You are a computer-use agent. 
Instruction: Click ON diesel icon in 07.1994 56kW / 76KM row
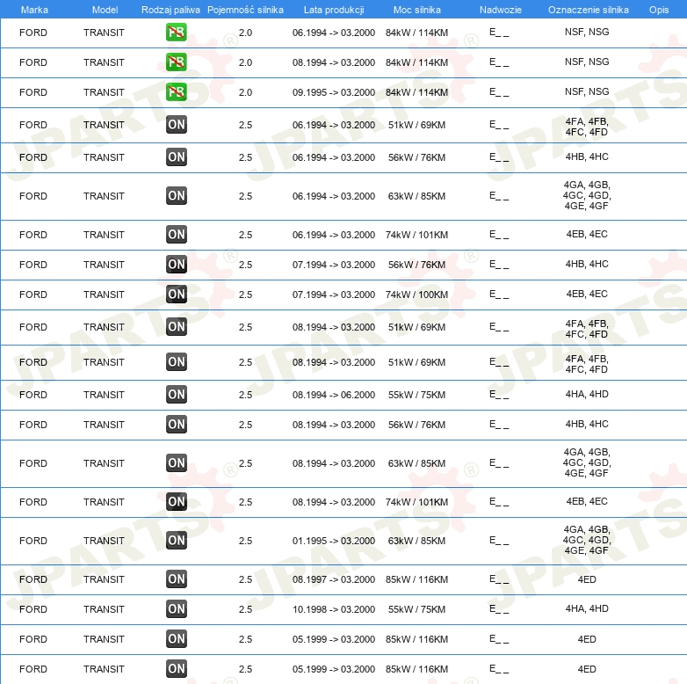(177, 264)
